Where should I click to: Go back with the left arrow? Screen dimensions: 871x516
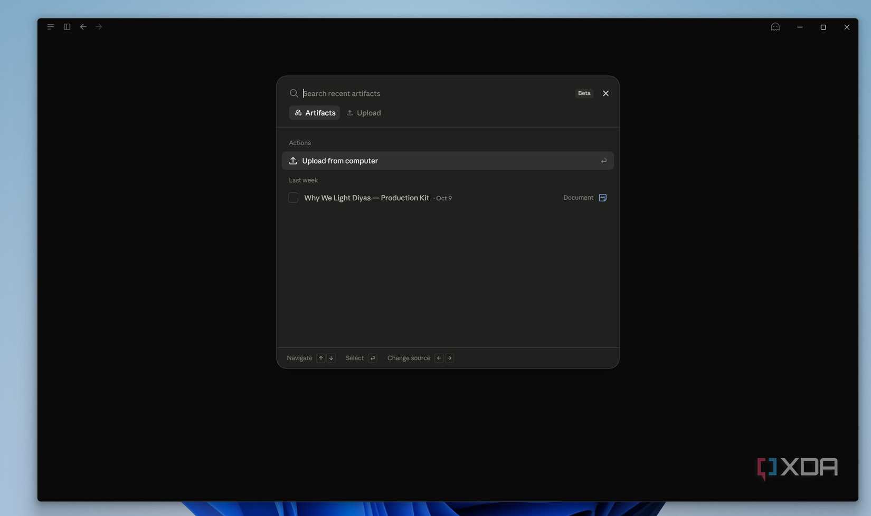[83, 27]
